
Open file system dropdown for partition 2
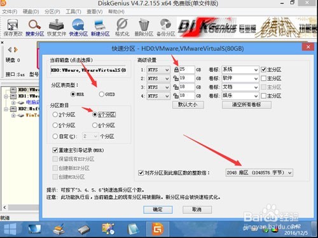158,78
